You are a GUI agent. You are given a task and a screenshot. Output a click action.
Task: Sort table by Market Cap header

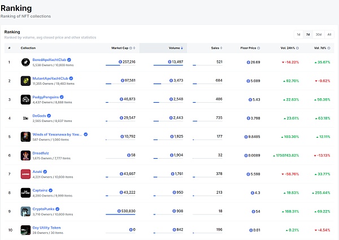coord(121,48)
